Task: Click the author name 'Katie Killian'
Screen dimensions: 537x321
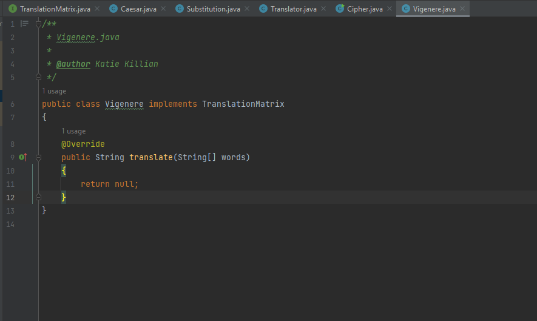Action: (x=127, y=64)
